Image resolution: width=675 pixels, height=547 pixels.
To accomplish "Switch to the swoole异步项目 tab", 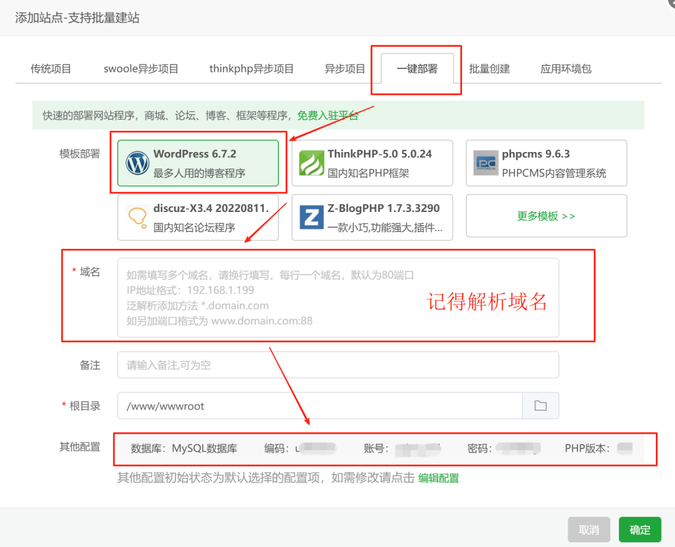I will pos(141,69).
